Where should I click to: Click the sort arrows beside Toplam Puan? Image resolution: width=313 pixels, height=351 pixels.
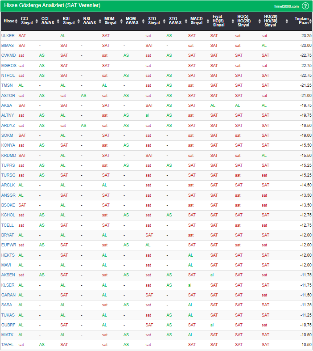click(x=310, y=21)
